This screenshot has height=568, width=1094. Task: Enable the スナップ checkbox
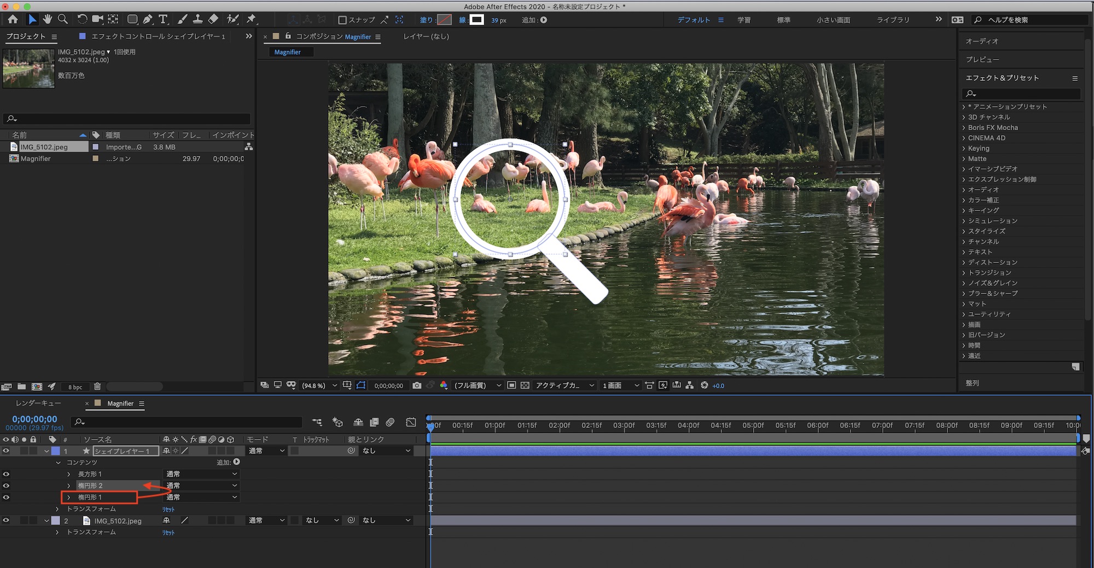coord(342,20)
